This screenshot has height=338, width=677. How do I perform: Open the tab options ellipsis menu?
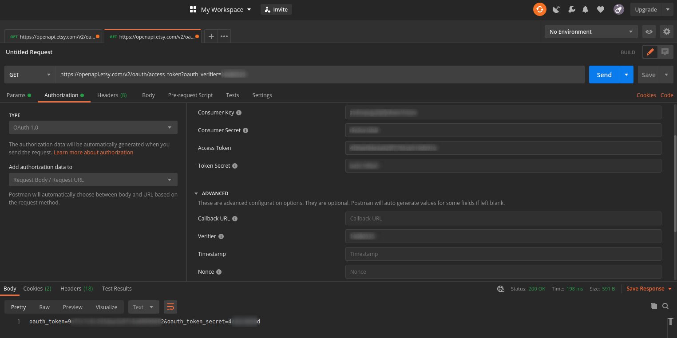point(224,36)
